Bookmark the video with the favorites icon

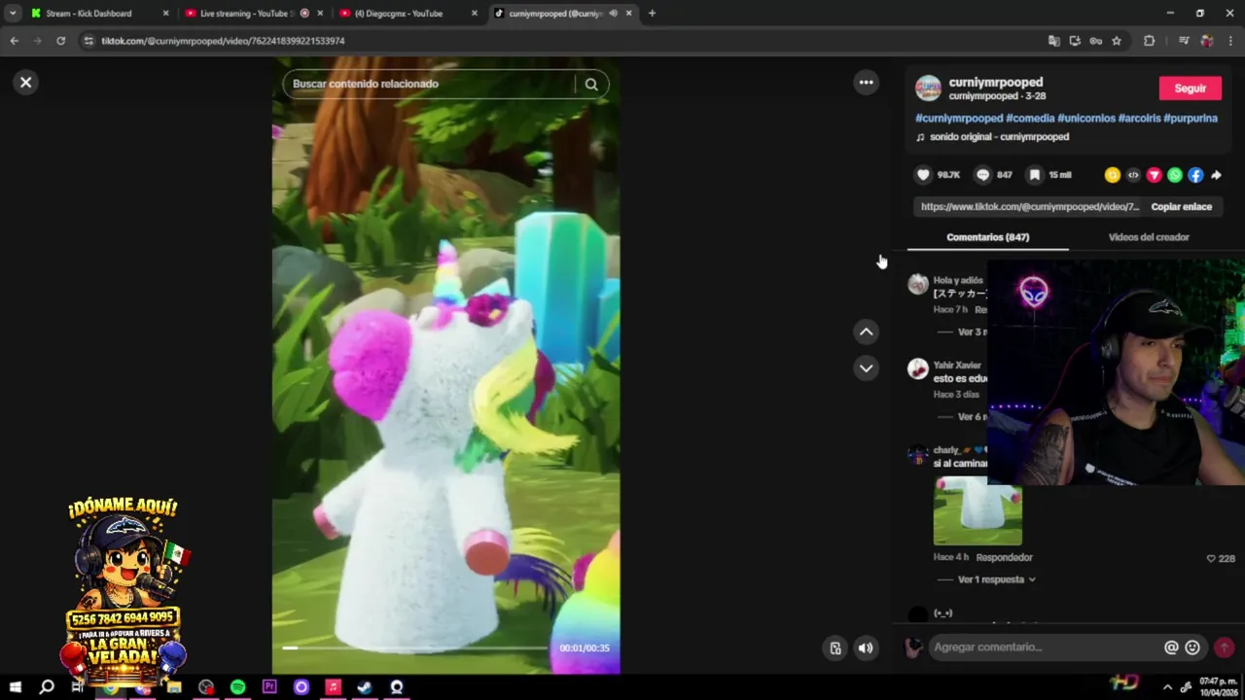coord(1035,175)
